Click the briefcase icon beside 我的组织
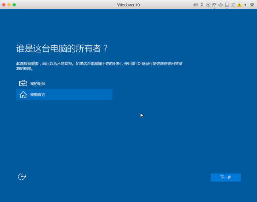 pos(23,83)
